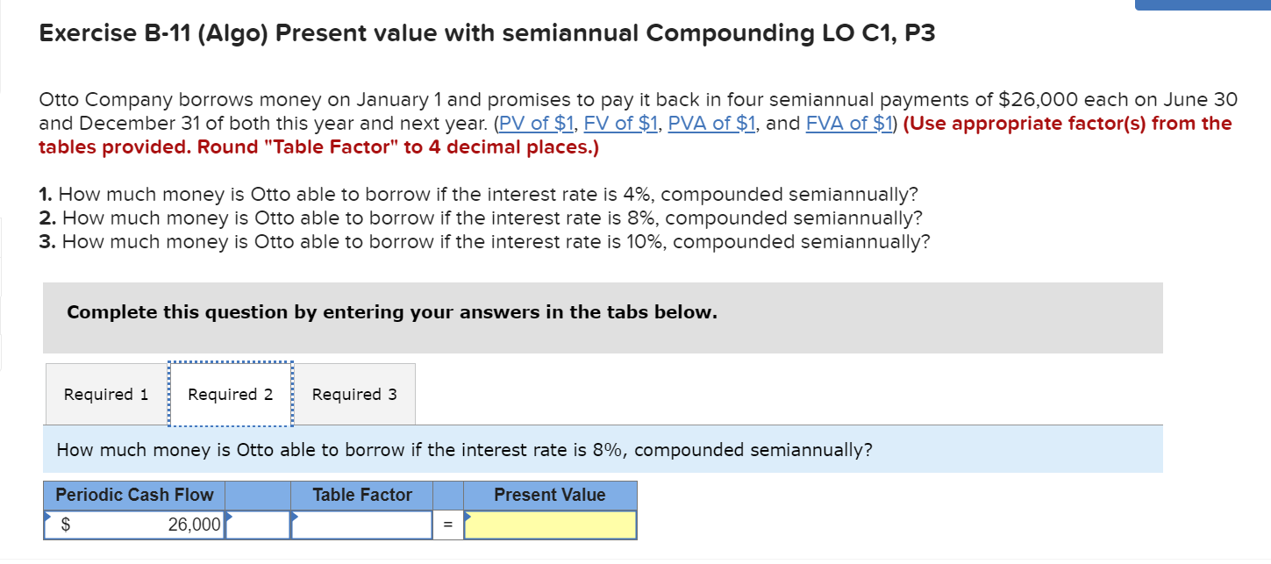This screenshot has width=1271, height=564.
Task: Switch to the Required 3 tab
Action: (x=354, y=394)
